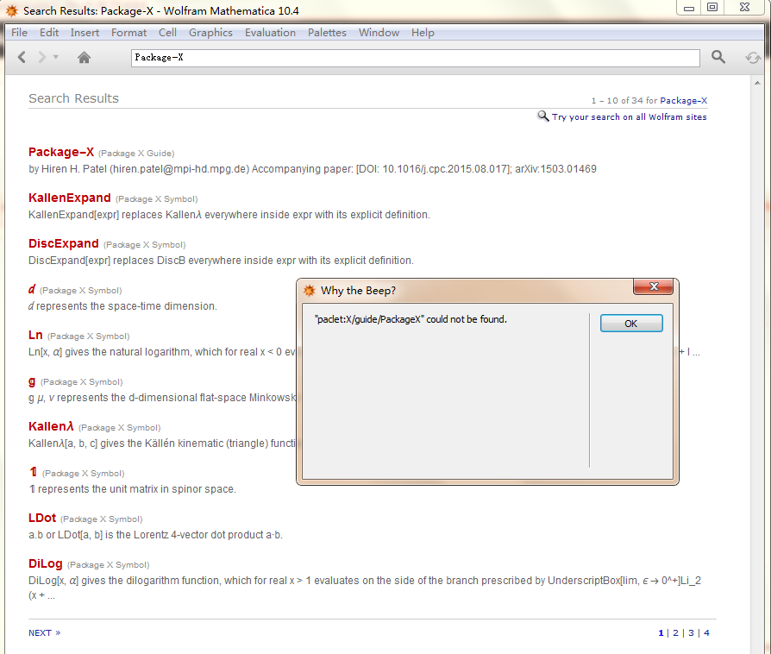
Task: Click the DiscExpand description text
Action: pos(222,261)
